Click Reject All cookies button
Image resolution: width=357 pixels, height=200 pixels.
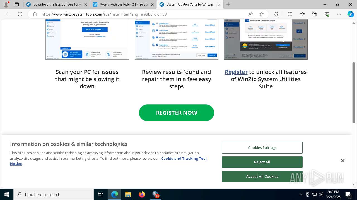[262, 162]
